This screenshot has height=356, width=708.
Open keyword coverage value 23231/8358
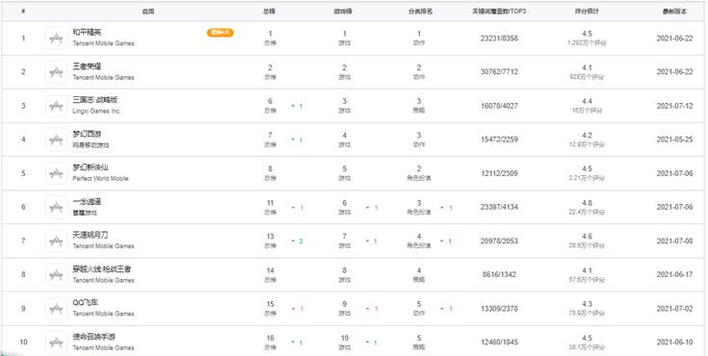coord(499,38)
